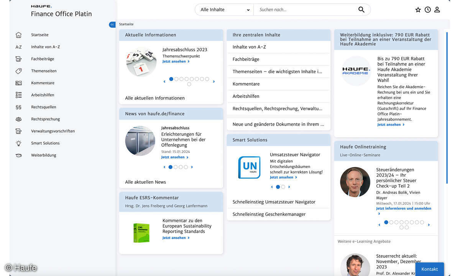Select first dot in Aktuelle Informationen carousel
The image size is (460, 276).
[x=171, y=79]
